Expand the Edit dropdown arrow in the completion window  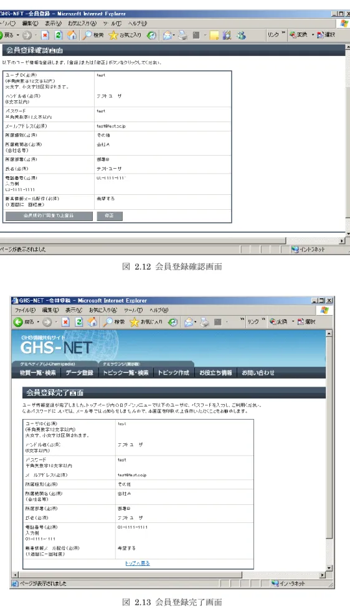(x=227, y=322)
